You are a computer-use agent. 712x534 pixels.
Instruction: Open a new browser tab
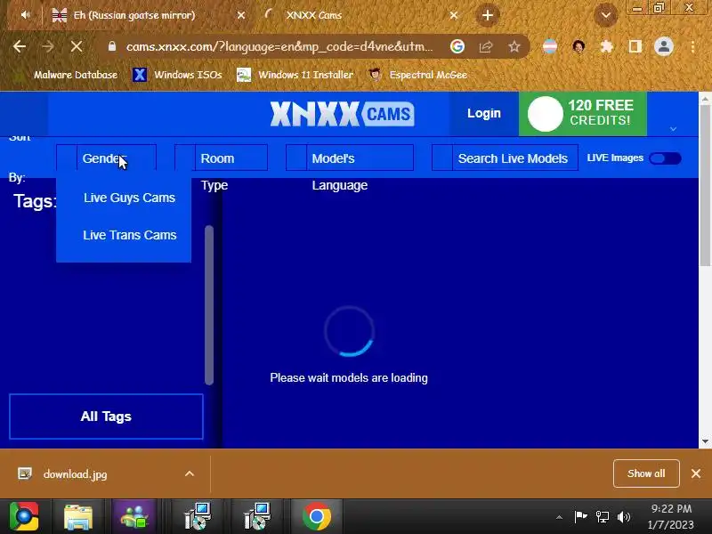pyautogui.click(x=487, y=15)
